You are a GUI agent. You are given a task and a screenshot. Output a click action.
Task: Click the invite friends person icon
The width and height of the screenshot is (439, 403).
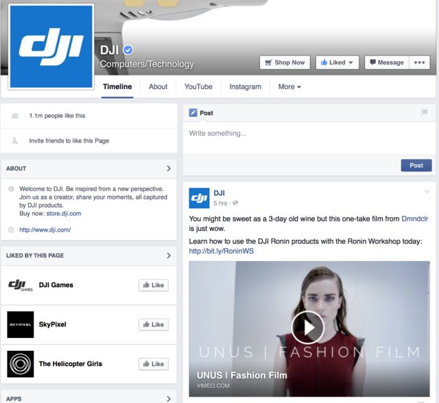(x=15, y=141)
